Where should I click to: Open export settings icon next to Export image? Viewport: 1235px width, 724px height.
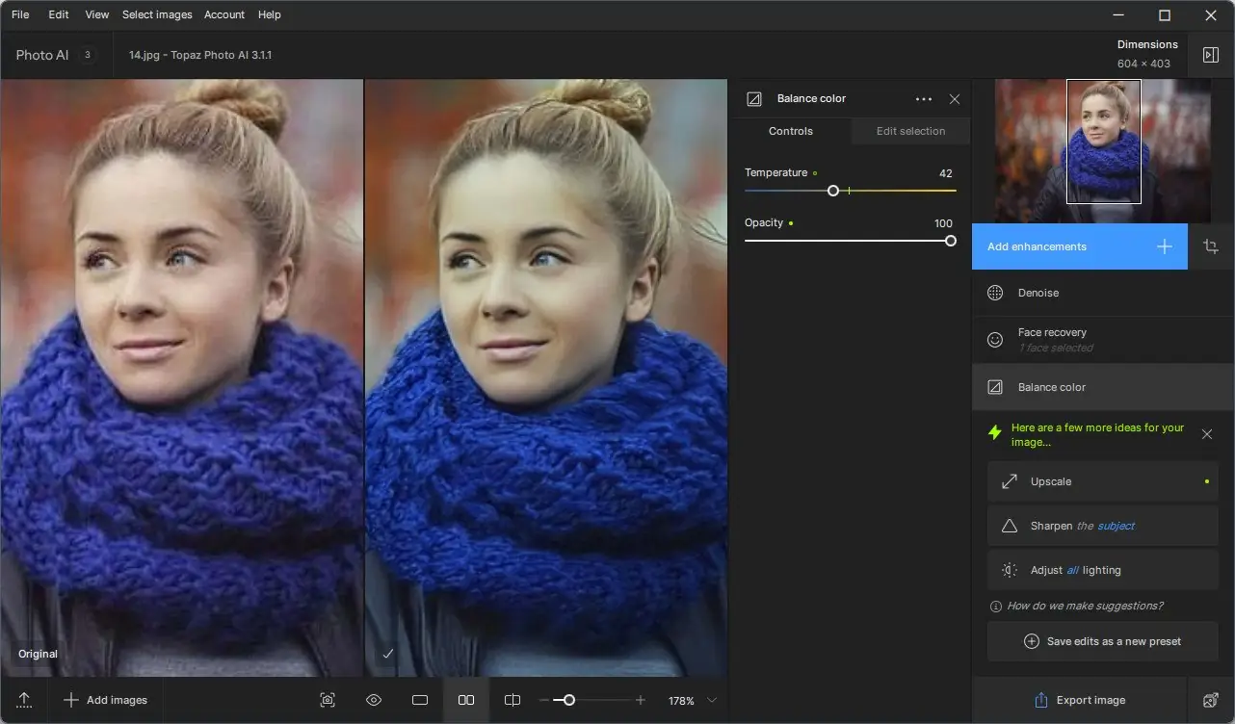coord(1211,700)
